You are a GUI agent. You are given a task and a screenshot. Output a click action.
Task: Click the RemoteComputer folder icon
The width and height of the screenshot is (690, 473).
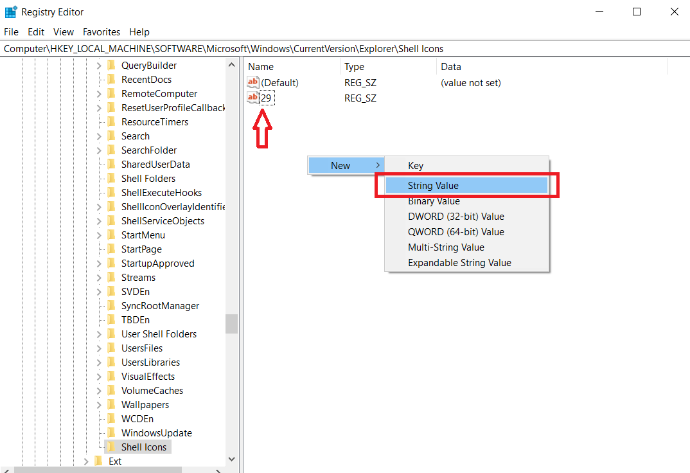pos(111,93)
